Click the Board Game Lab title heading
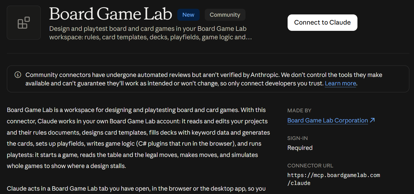The image size is (414, 194). coord(111,14)
